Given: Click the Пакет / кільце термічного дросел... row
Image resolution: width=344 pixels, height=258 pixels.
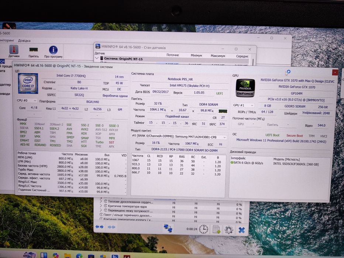Looking at the screenshot, I should tap(172, 216).
